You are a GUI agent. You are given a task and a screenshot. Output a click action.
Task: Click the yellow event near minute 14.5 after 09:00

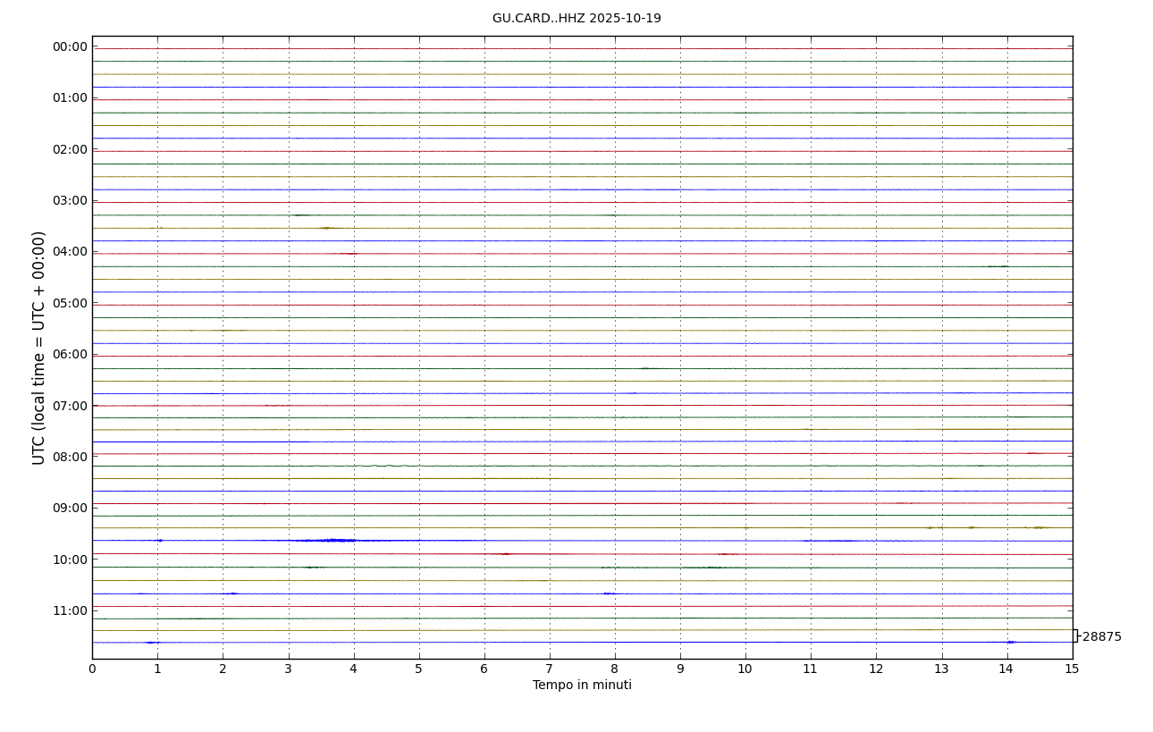[x=1038, y=527]
